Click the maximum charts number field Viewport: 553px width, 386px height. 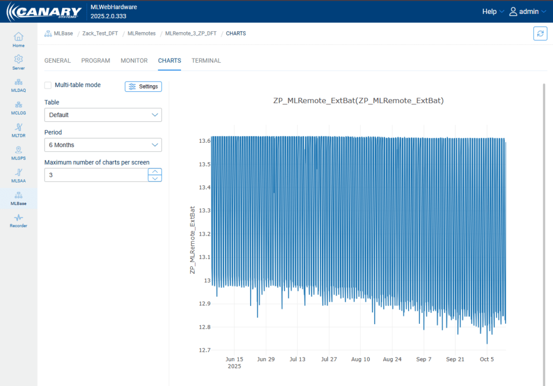[96, 175]
